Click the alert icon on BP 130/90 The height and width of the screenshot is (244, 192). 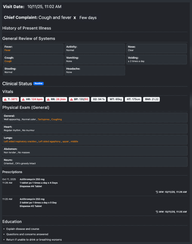71,99
